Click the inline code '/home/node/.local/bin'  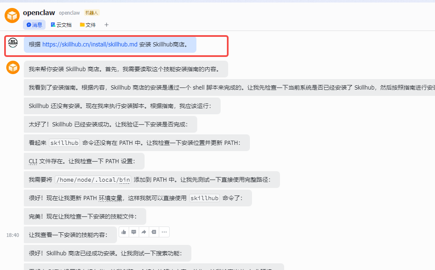pyautogui.click(x=93, y=180)
